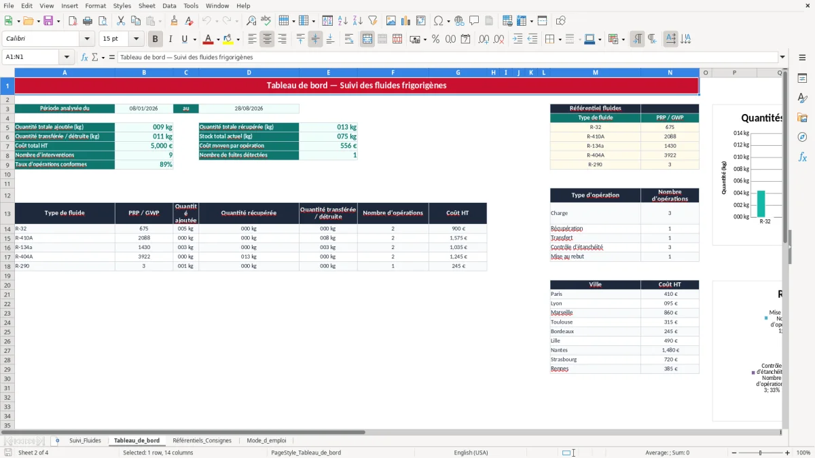Click Insert Comment speech-bubble icon

click(474, 21)
